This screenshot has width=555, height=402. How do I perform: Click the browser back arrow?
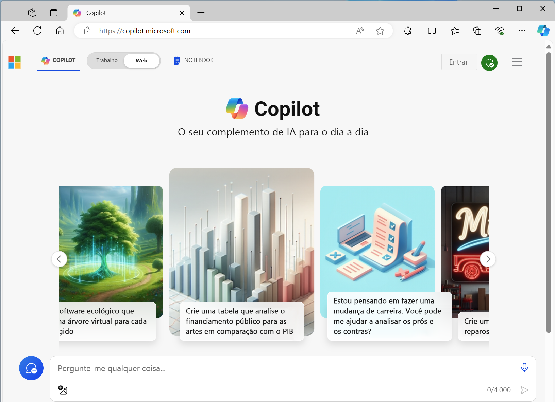[15, 31]
